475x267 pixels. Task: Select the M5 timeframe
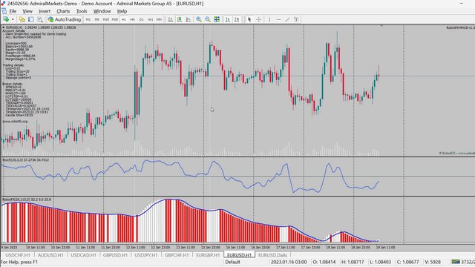[x=97, y=19]
